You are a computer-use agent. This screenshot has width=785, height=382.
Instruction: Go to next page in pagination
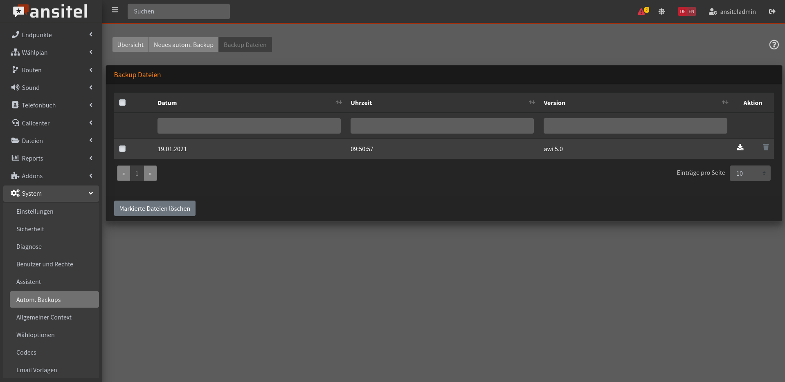coord(150,173)
